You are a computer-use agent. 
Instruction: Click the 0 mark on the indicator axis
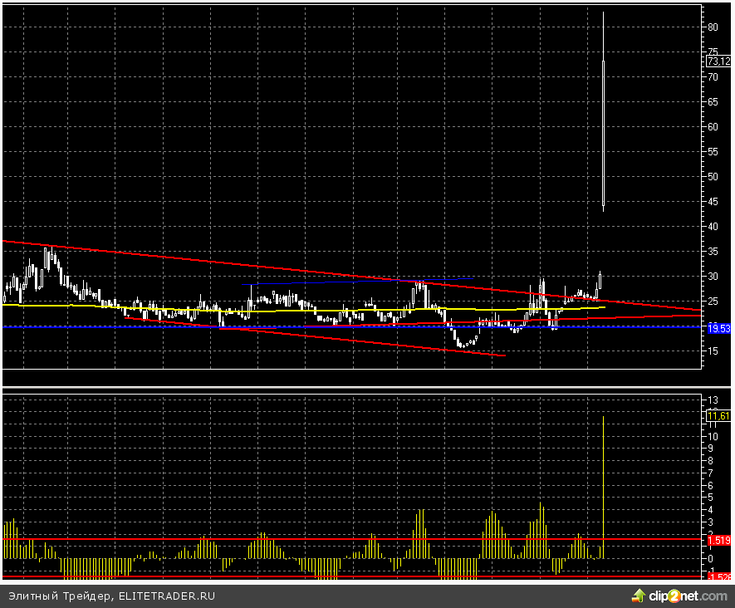click(x=713, y=558)
